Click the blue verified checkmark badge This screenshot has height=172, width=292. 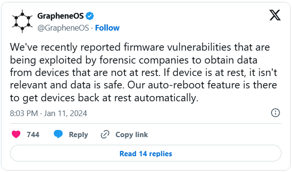[x=90, y=16]
